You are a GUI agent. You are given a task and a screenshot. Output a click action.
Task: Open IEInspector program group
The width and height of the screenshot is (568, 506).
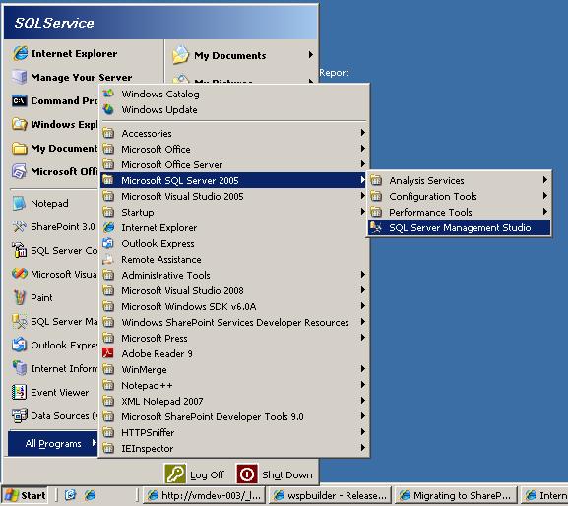(233, 448)
